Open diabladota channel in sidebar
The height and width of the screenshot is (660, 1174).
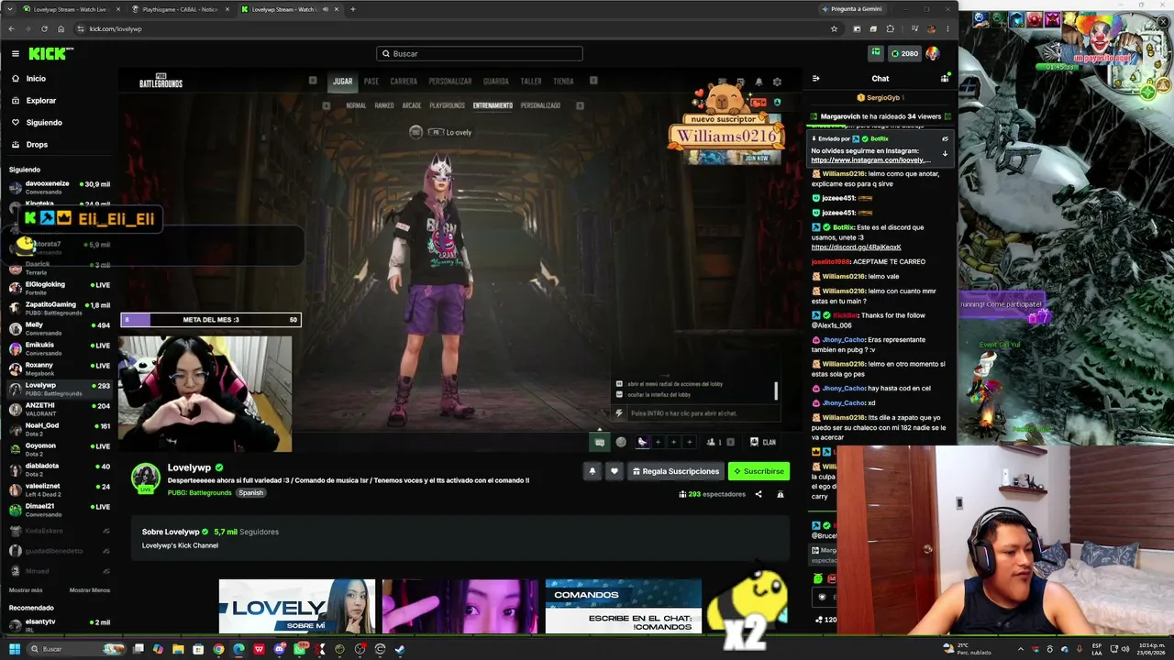tap(59, 469)
